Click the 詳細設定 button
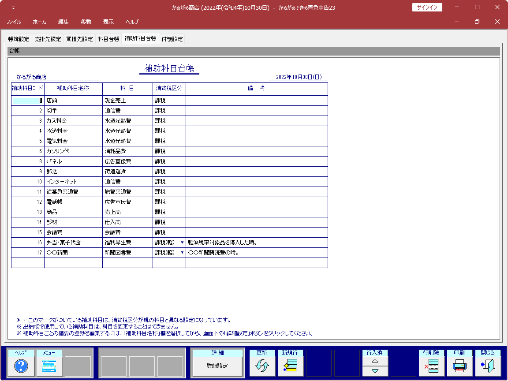This screenshot has height=381, width=508. click(217, 366)
